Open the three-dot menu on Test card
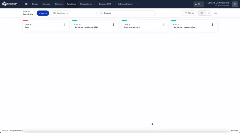The image size is (240, 133). tap(64, 25)
